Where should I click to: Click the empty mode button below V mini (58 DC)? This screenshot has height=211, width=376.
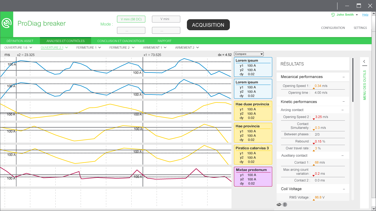(131, 30)
